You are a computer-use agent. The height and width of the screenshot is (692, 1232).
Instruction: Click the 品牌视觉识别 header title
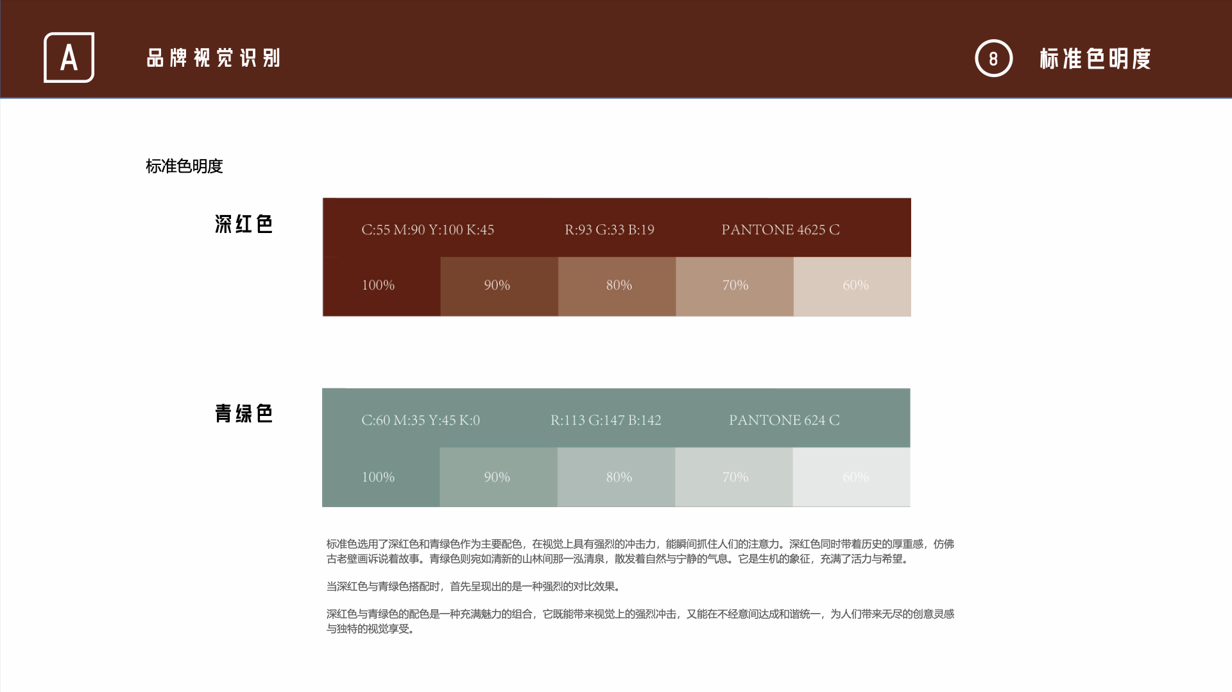click(x=213, y=58)
